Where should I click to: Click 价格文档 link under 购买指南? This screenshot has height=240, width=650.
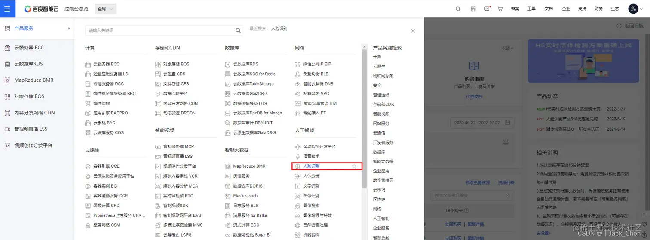point(474,97)
